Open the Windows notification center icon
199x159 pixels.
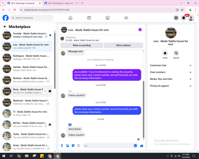pyautogui.click(x=194, y=156)
